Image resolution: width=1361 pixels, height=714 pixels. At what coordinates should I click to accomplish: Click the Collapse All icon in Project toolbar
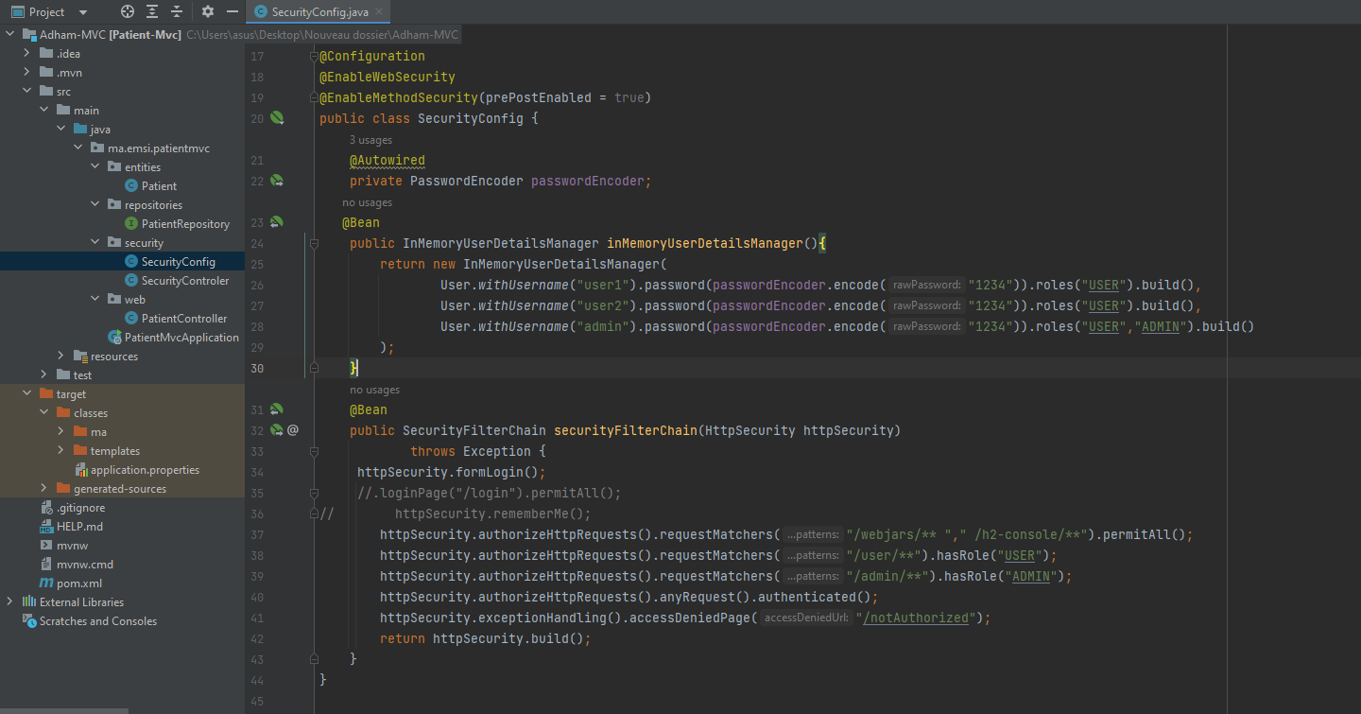point(176,11)
